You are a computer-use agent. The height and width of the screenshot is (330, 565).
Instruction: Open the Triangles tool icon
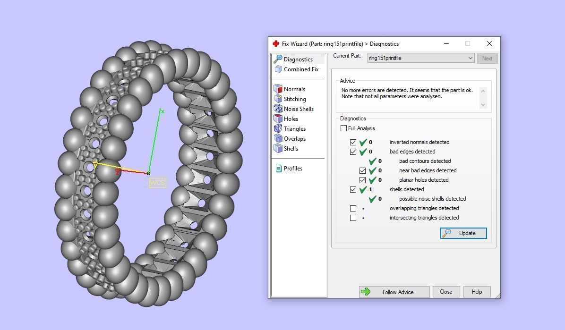click(278, 129)
